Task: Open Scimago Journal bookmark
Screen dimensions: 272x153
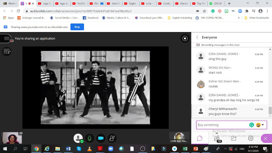Action: click(x=31, y=18)
